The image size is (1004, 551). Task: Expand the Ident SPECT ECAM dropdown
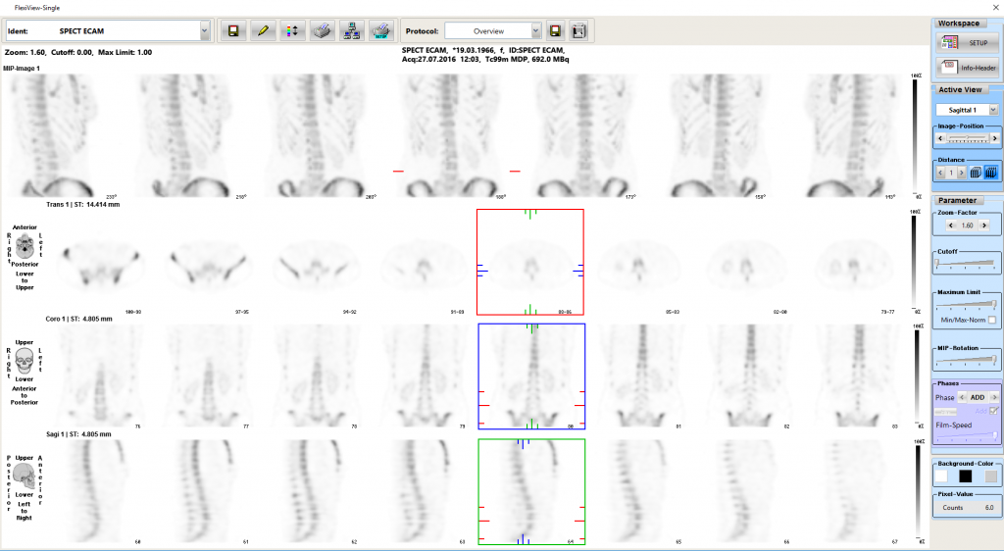click(x=204, y=31)
